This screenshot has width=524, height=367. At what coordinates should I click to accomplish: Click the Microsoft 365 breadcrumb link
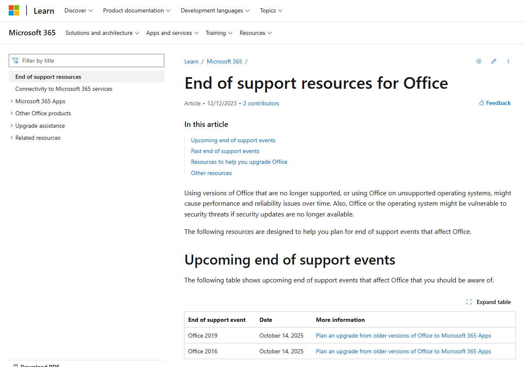(224, 61)
